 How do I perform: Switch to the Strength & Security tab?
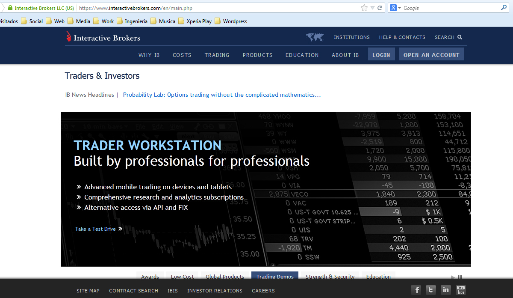pos(330,276)
